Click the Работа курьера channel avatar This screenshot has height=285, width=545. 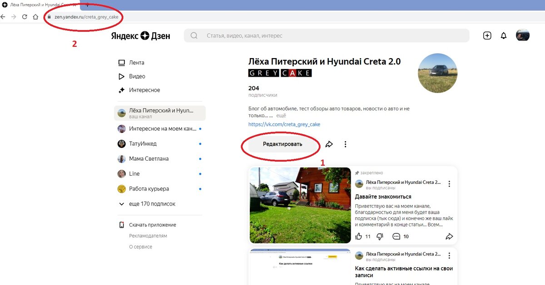tap(121, 188)
